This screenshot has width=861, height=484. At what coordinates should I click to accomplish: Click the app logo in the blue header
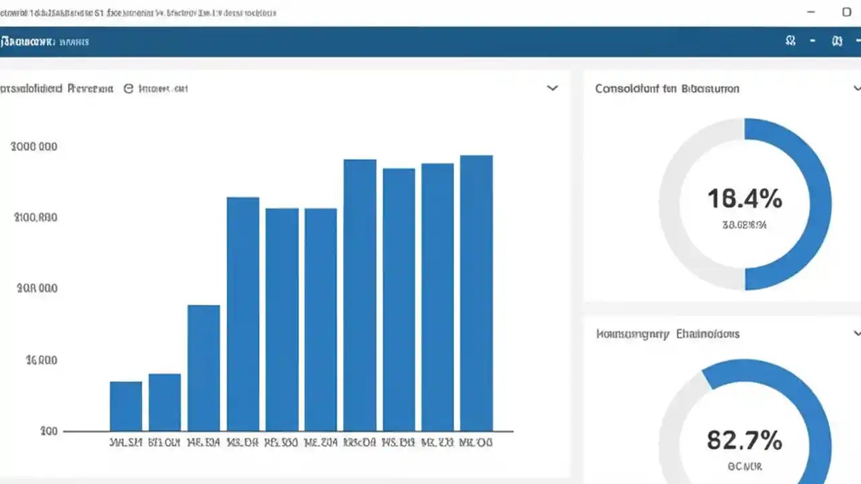pyautogui.click(x=27, y=41)
